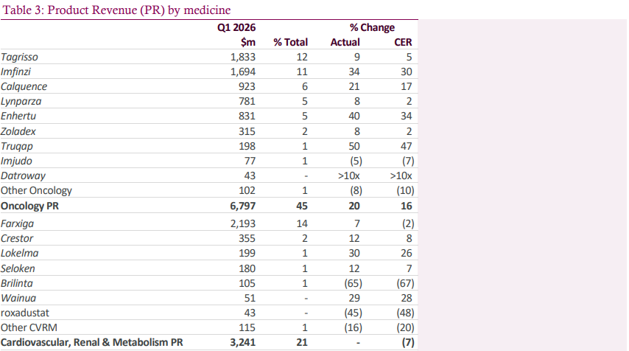629x351 pixels.
Task: Click the Table 3 Product Revenue title
Action: [116, 10]
